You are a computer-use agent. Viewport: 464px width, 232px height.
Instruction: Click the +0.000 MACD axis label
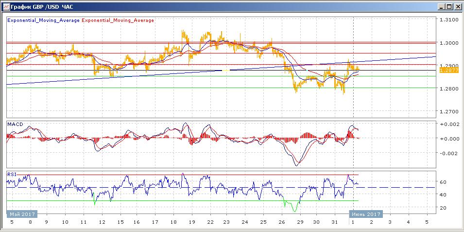point(449,139)
